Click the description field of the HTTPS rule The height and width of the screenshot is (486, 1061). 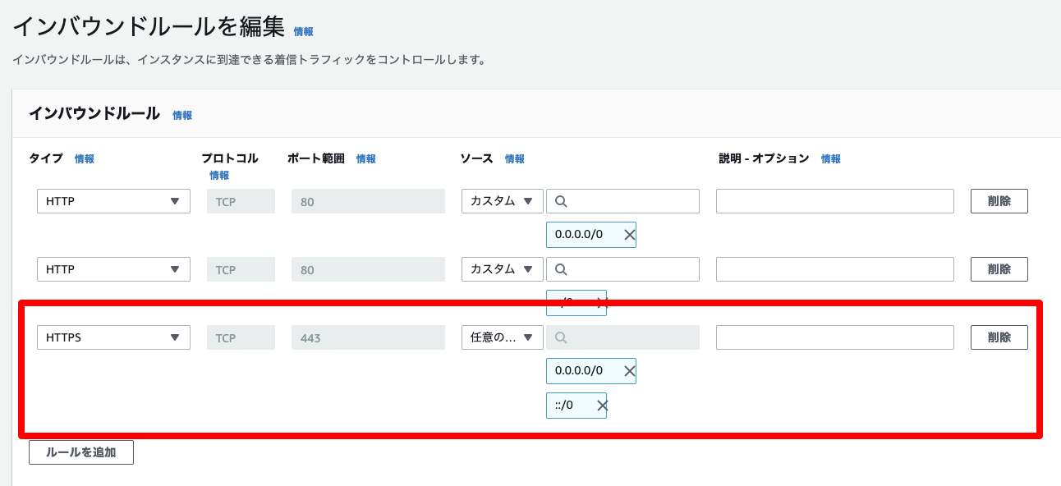tap(834, 337)
